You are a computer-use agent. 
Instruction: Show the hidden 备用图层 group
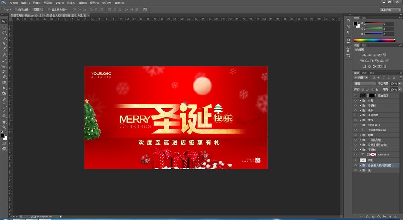click(x=356, y=115)
